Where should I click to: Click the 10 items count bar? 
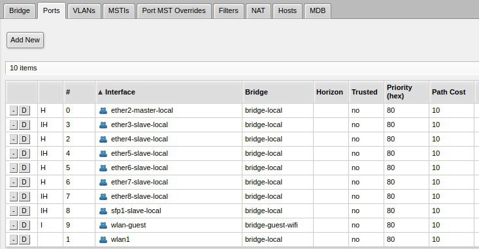242,68
